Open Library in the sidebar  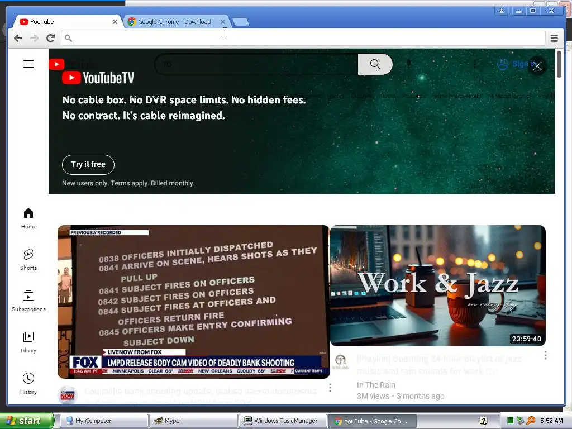tap(28, 342)
